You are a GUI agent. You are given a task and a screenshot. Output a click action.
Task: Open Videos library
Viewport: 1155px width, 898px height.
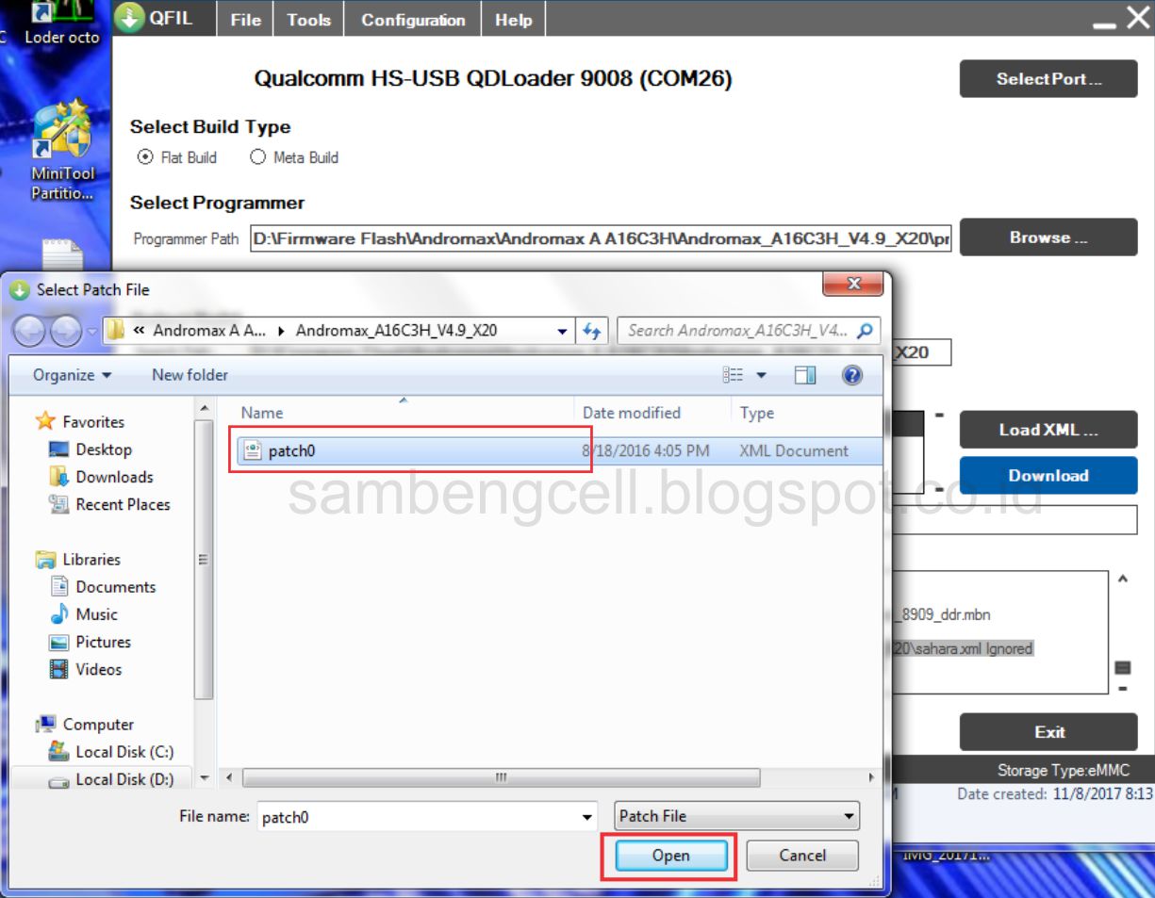(86, 669)
